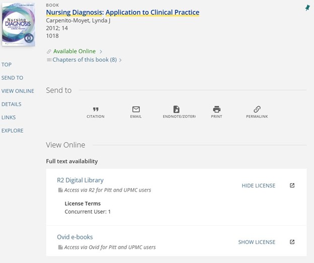Open the Citation quote-mark icon
Screen dimensions: 314x263
pos(96,109)
